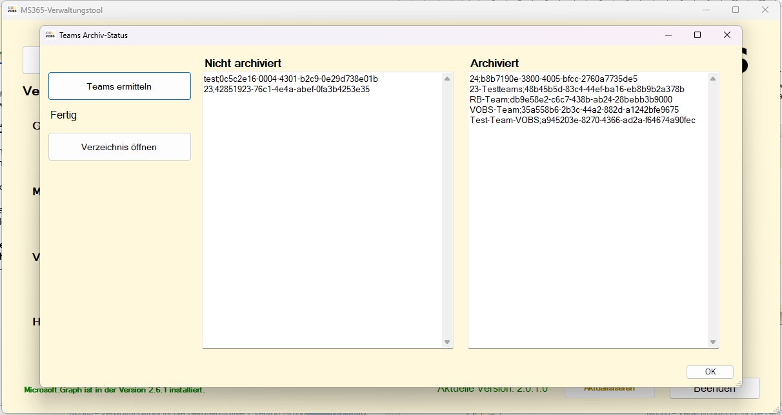782x415 pixels.
Task: Confirm the dialog with OK
Action: click(710, 372)
